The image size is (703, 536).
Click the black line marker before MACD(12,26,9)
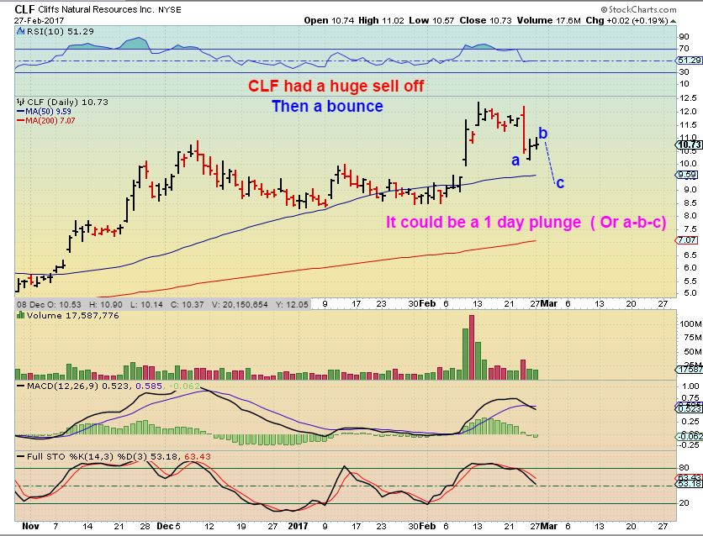click(x=21, y=386)
